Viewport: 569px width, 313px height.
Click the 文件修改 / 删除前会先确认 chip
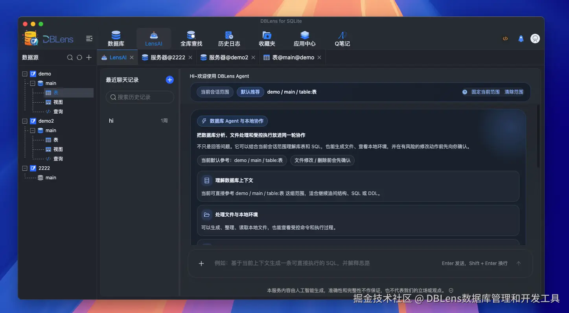[322, 160]
